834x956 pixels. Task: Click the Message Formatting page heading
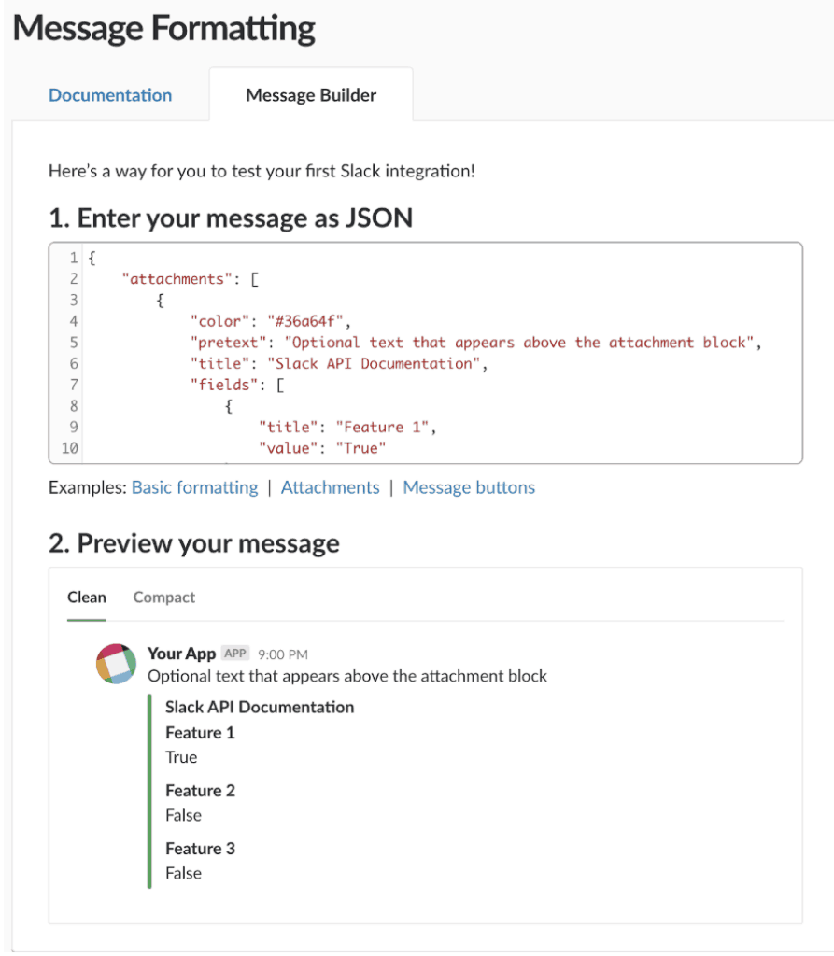tap(163, 28)
